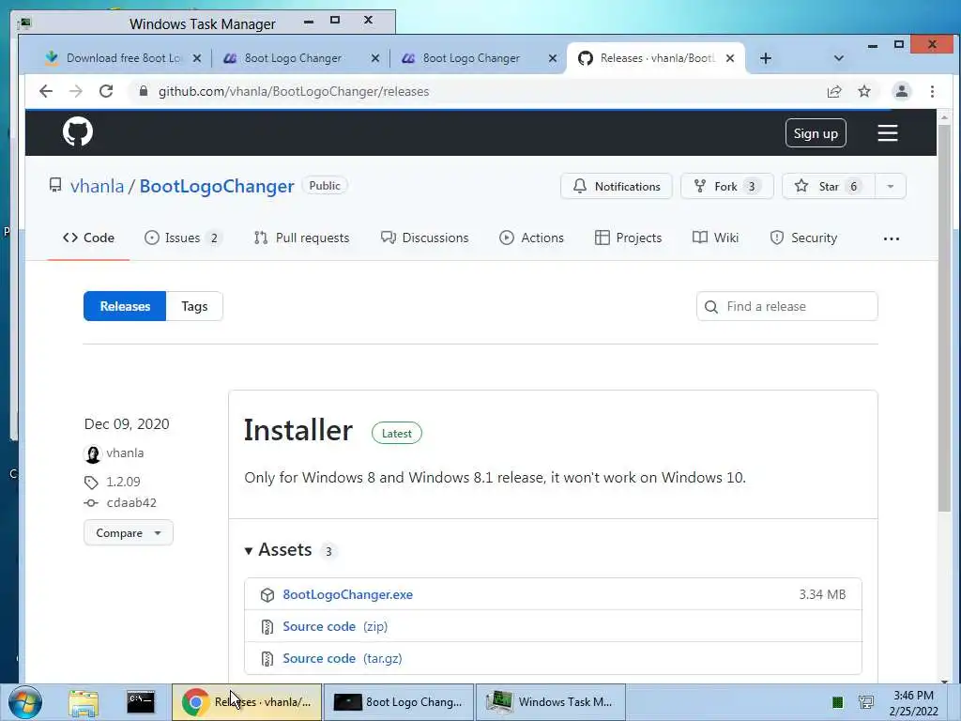
Task: Click the GitHub Octocat logo
Action: [78, 131]
